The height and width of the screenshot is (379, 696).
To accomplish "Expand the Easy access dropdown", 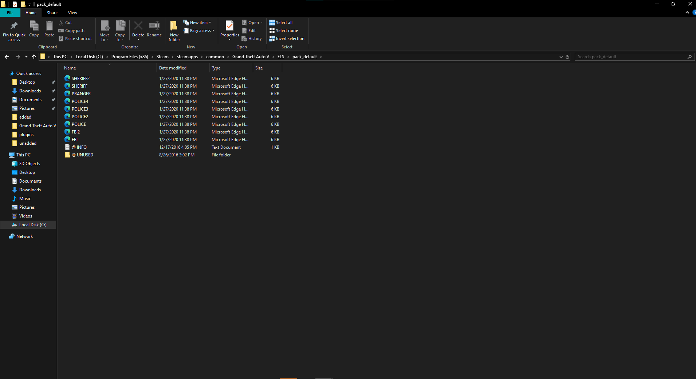I will click(199, 31).
